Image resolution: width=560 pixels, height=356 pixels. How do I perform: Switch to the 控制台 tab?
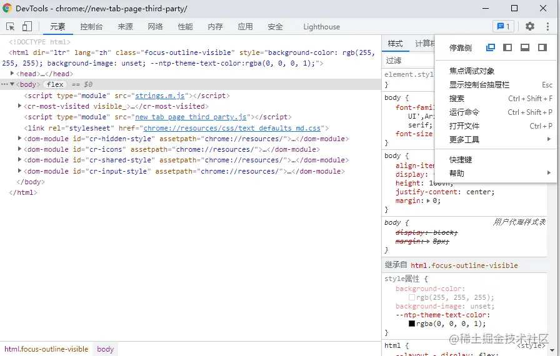[91, 27]
